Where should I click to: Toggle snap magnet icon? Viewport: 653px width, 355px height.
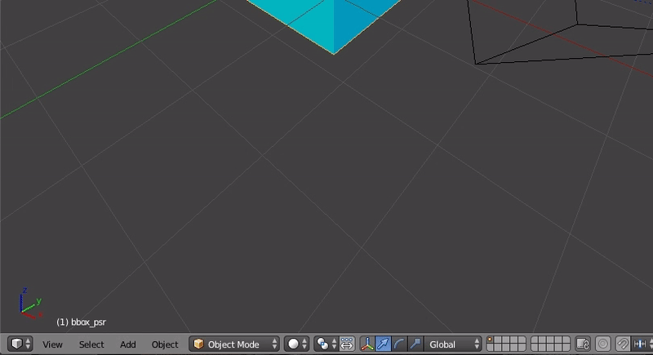(623, 344)
